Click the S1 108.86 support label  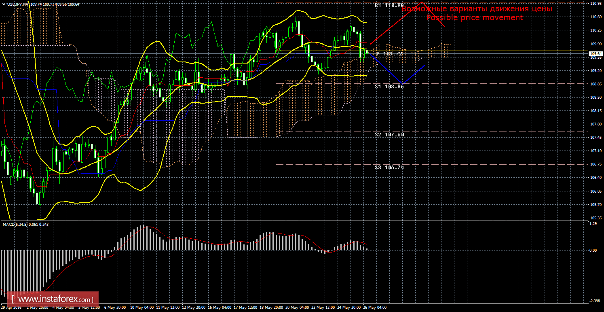pos(389,87)
